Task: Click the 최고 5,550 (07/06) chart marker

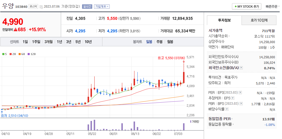Action: [171, 58]
